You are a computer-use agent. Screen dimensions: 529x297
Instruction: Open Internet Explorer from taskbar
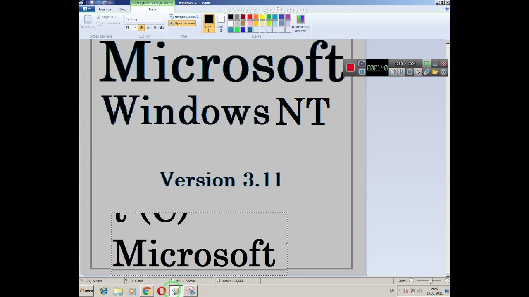pyautogui.click(x=104, y=291)
